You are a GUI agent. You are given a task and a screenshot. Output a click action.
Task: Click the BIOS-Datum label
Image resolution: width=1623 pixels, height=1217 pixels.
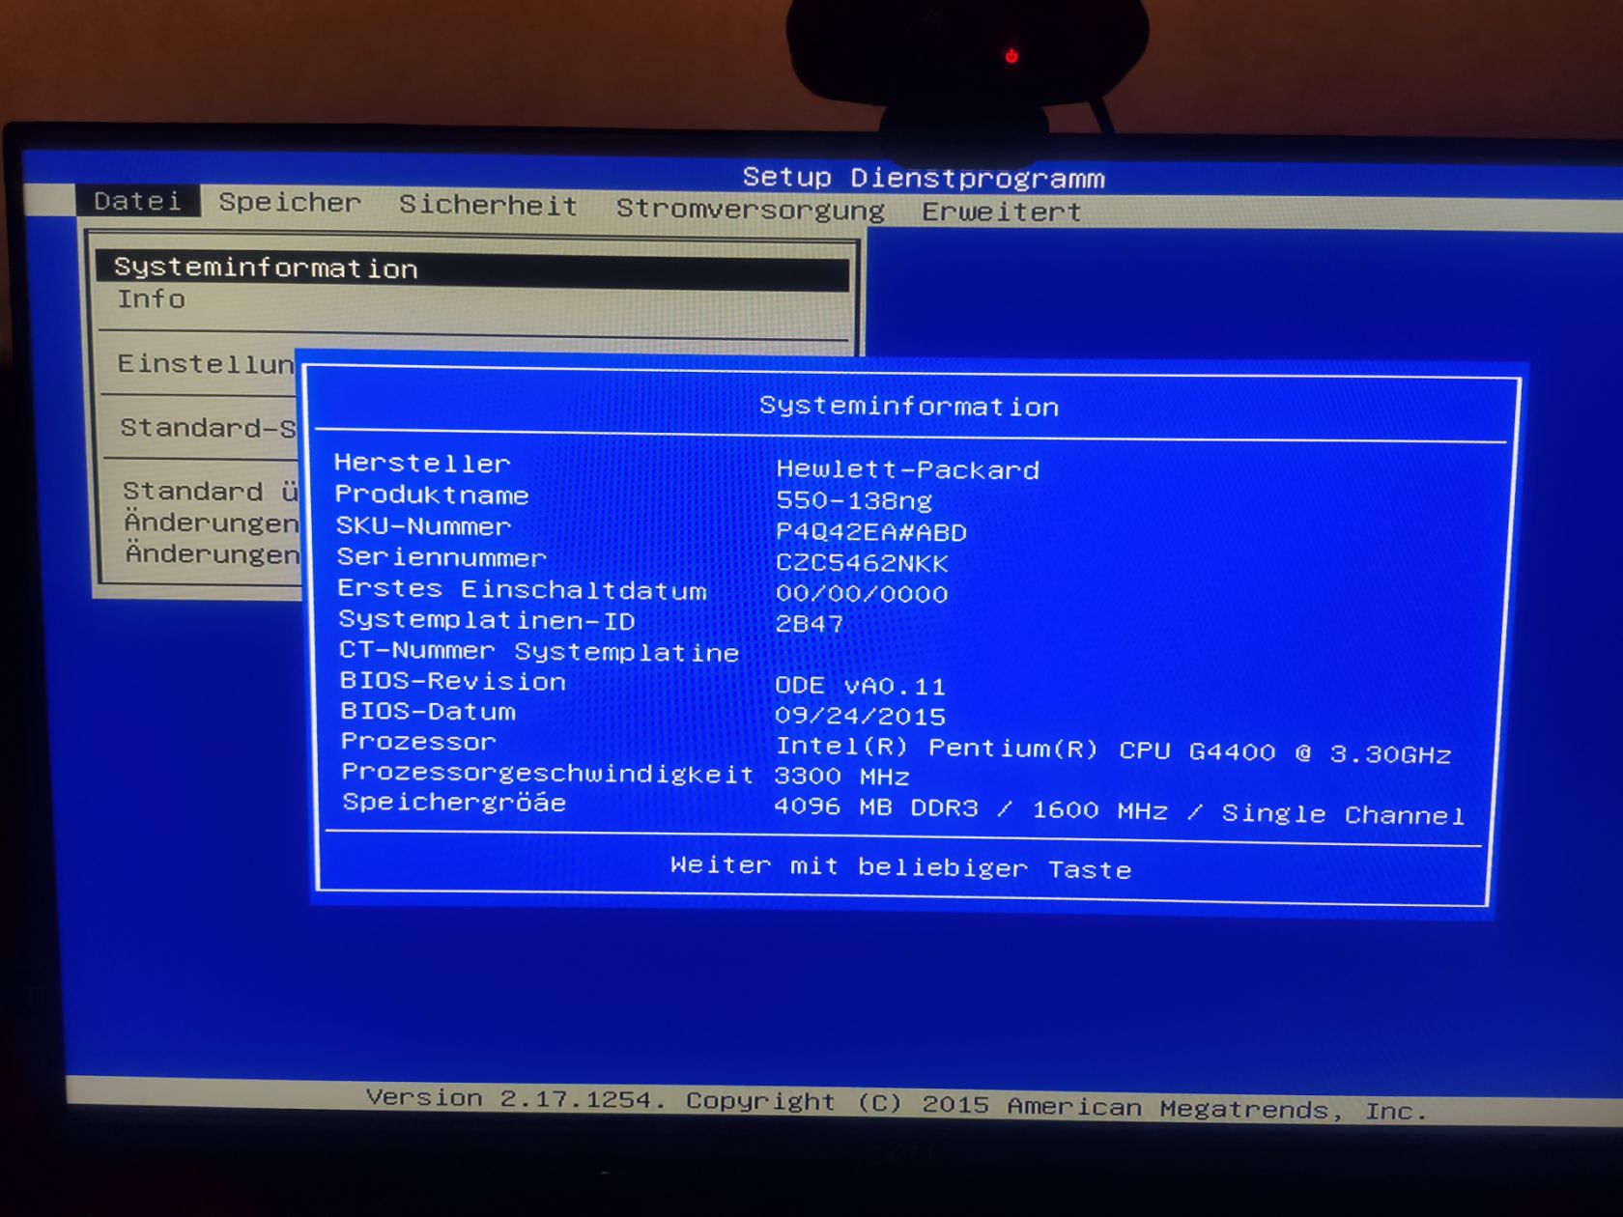tap(428, 712)
